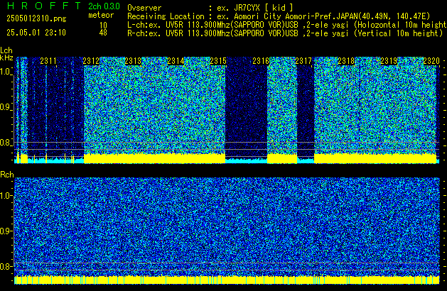This screenshot has width=447, height=291.
Task: Click the Lch 0.8 kHz axis label
Action: [6, 143]
